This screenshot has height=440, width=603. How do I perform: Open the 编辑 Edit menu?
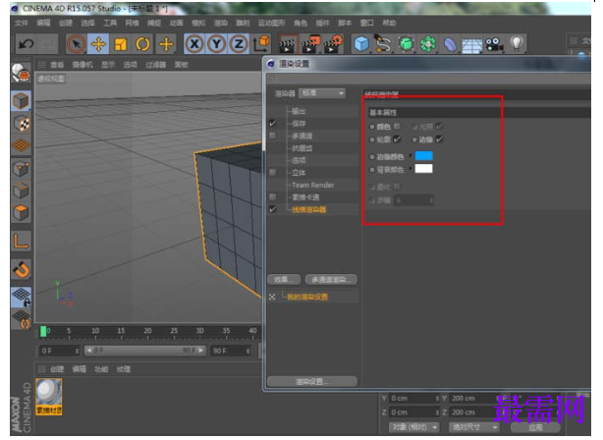coord(43,23)
